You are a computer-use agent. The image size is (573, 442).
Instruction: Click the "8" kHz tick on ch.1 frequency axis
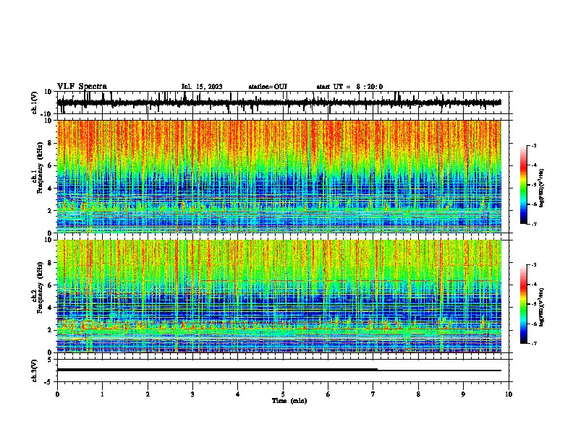click(51, 143)
